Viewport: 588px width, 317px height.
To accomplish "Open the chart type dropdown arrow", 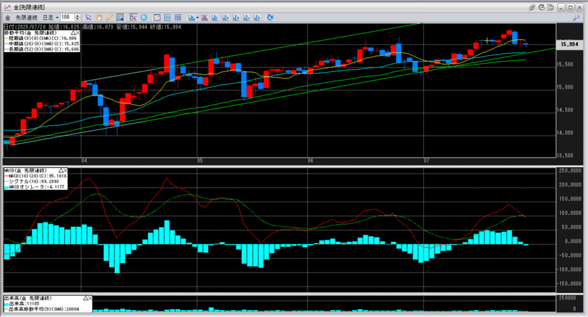I will pyautogui.click(x=198, y=18).
